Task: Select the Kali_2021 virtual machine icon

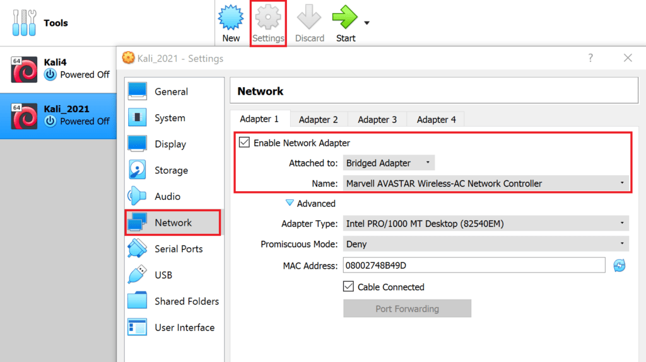Action: coord(24,116)
